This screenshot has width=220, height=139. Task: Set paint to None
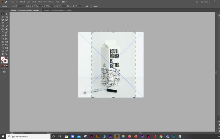pos(7,65)
